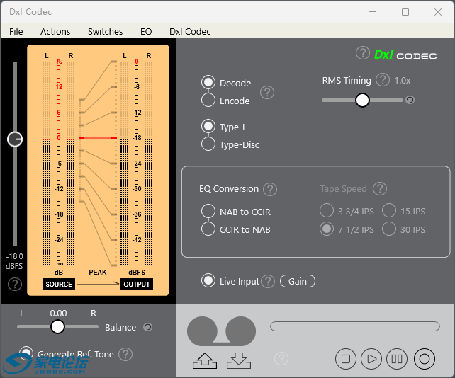
Task: Click the playback progress bar
Action: tap(355, 326)
